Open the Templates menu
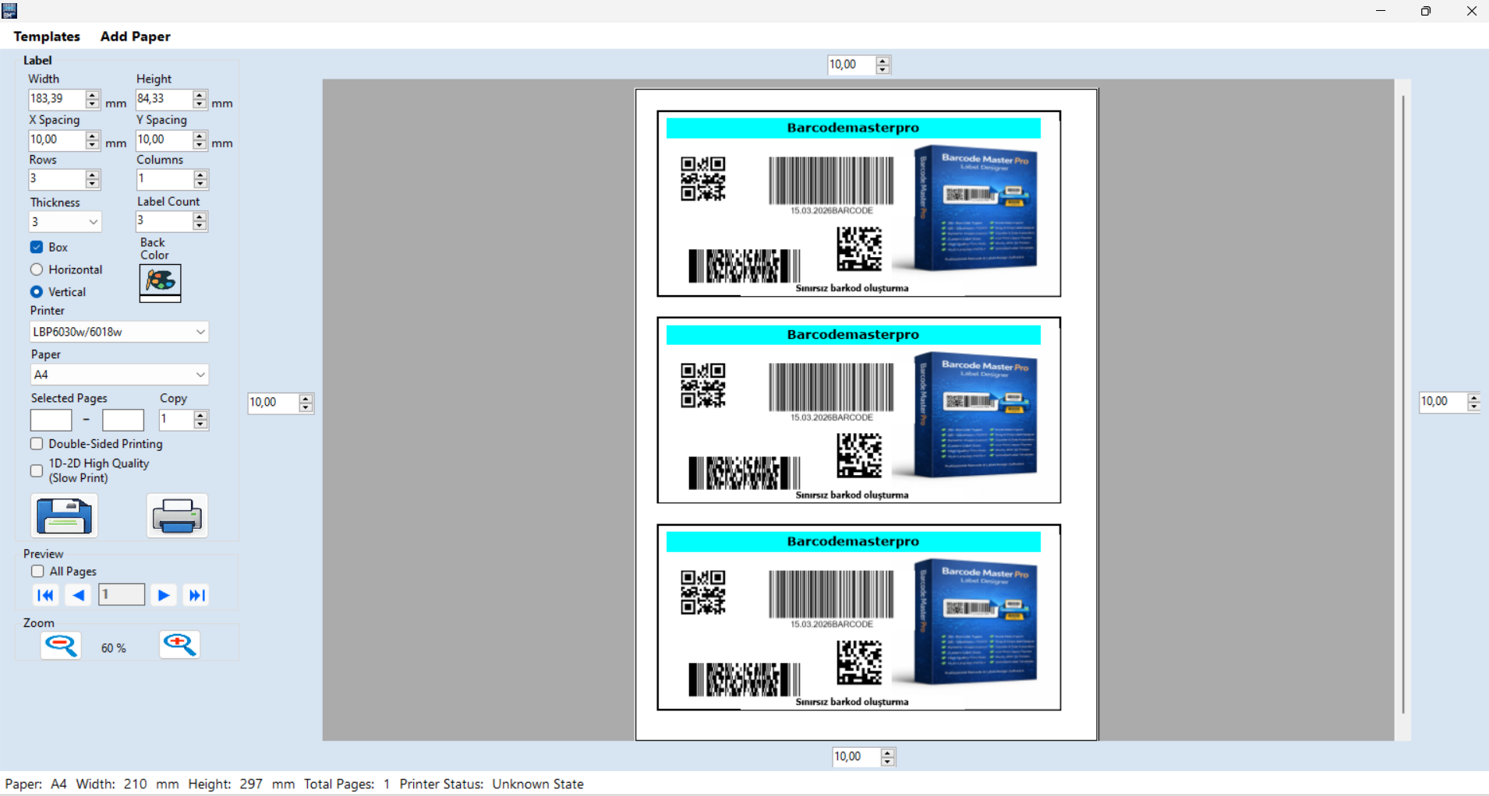 [x=47, y=37]
